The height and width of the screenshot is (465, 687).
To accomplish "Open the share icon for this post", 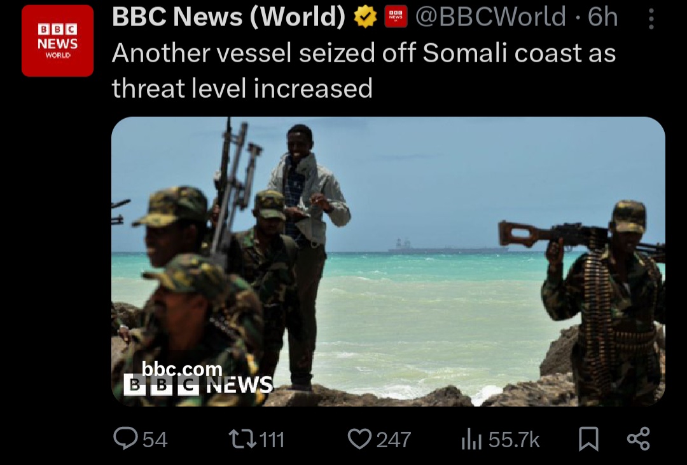I will [x=639, y=439].
